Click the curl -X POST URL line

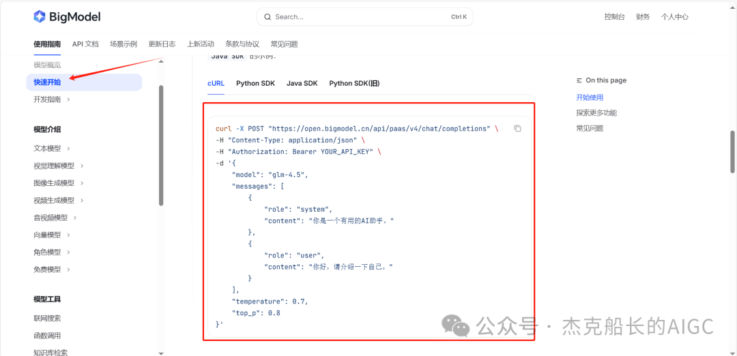pyautogui.click(x=357, y=129)
